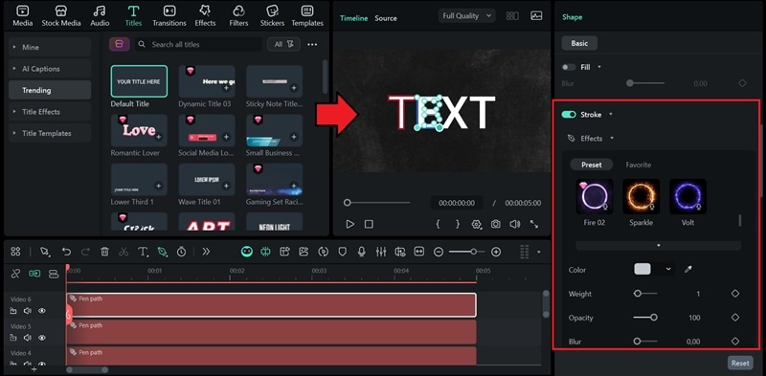
Task: Click the stroke Color swatch
Action: (642, 269)
